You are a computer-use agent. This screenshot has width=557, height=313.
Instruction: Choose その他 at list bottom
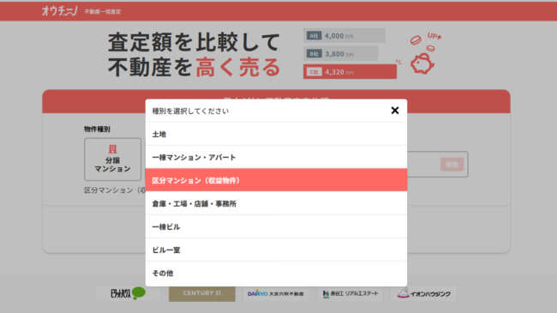(276, 274)
